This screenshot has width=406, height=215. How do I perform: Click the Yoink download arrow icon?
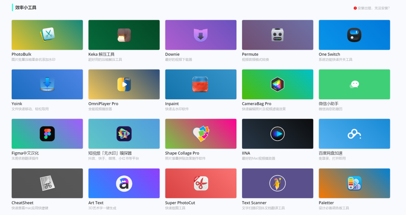click(47, 84)
